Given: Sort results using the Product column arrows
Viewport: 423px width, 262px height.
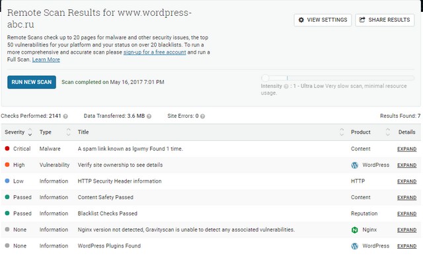Looking at the screenshot, I should [x=388, y=132].
